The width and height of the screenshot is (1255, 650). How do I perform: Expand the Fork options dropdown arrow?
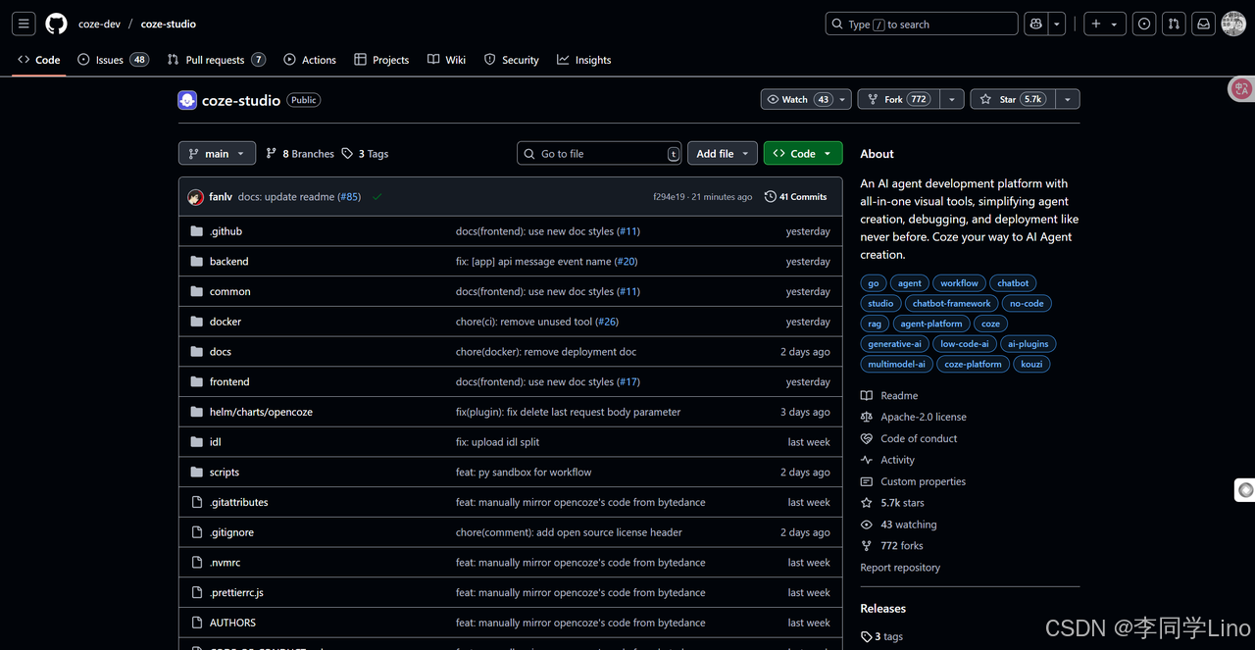click(x=951, y=99)
